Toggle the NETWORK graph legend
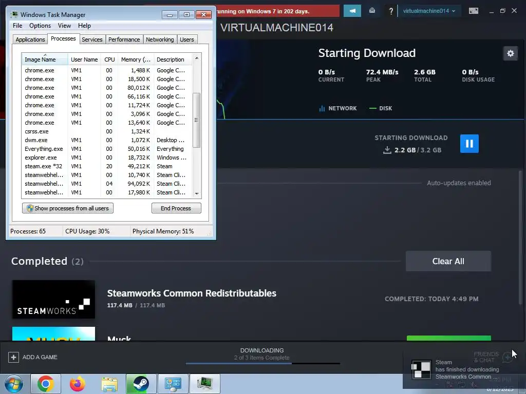This screenshot has height=394, width=526. (x=338, y=108)
